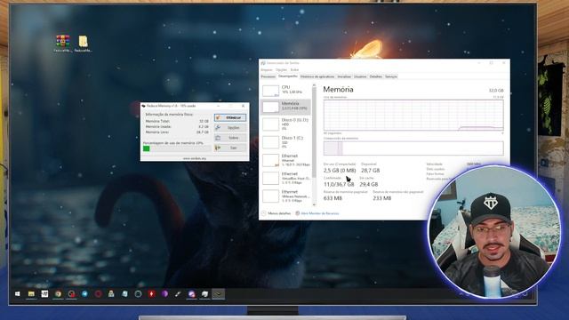This screenshot has width=569, height=320.
Task: Select the VirtualBox Host Ethernet entry
Action: point(286,178)
